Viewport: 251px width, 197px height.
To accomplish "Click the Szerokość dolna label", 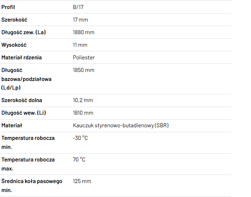I will [x=22, y=100].
